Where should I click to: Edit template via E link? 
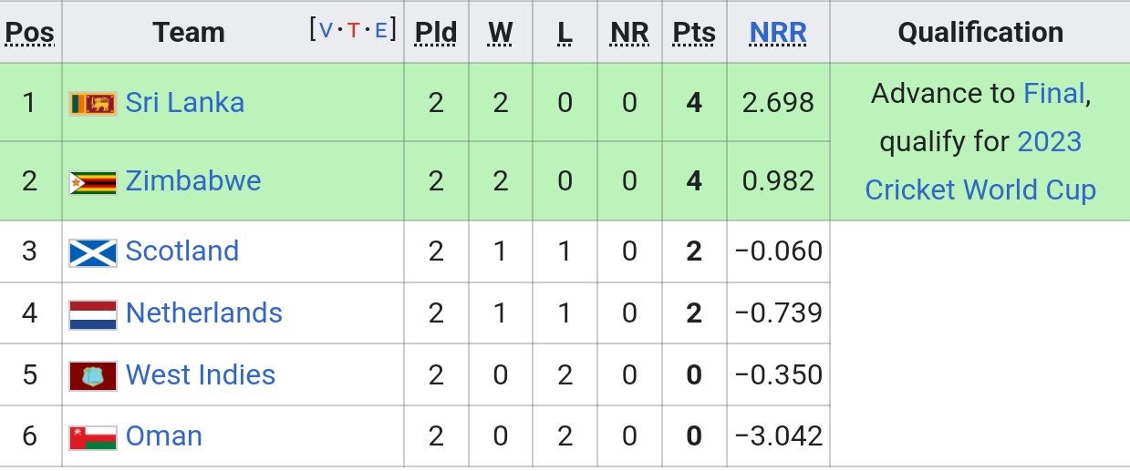(x=380, y=29)
